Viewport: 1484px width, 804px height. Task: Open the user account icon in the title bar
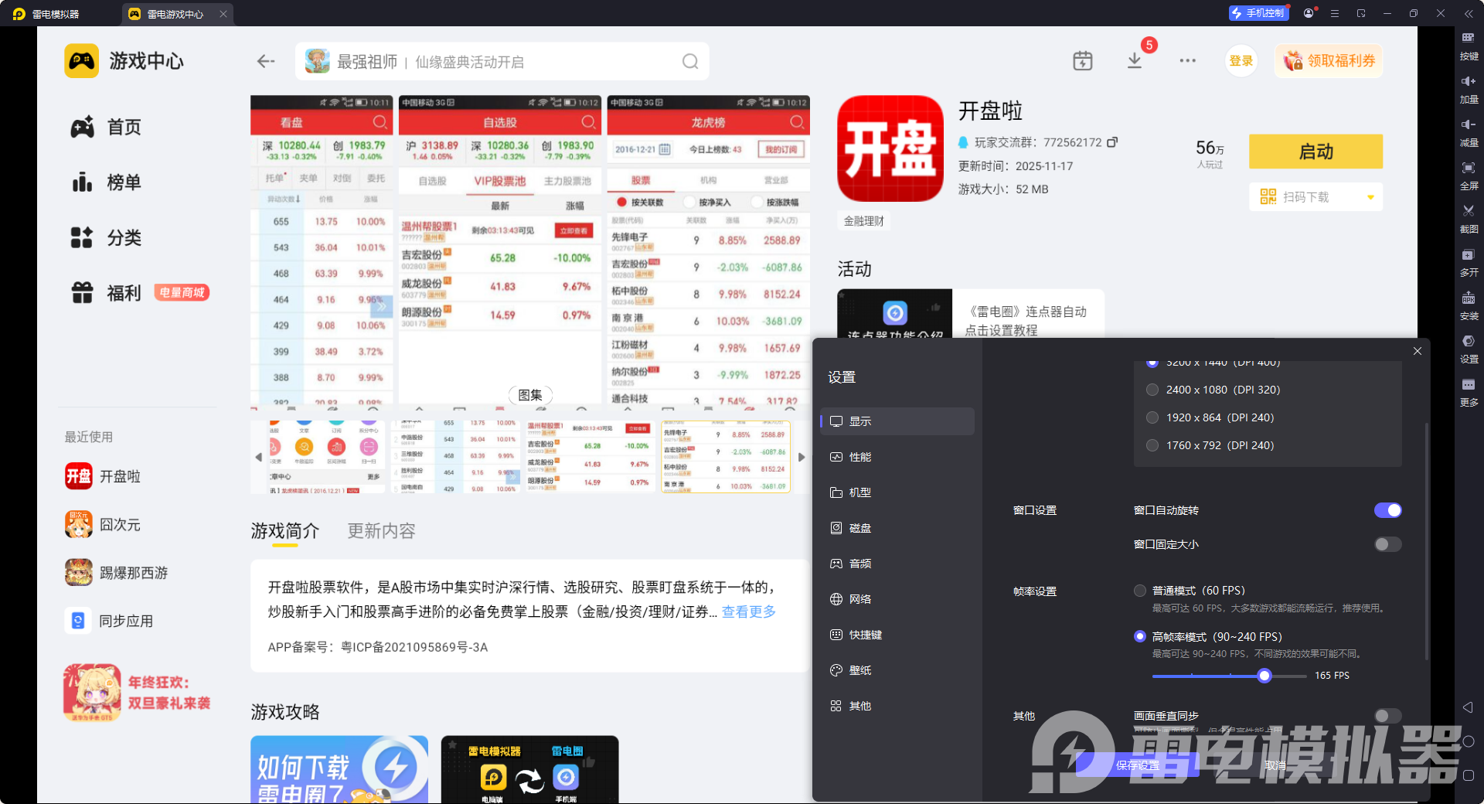point(1309,13)
